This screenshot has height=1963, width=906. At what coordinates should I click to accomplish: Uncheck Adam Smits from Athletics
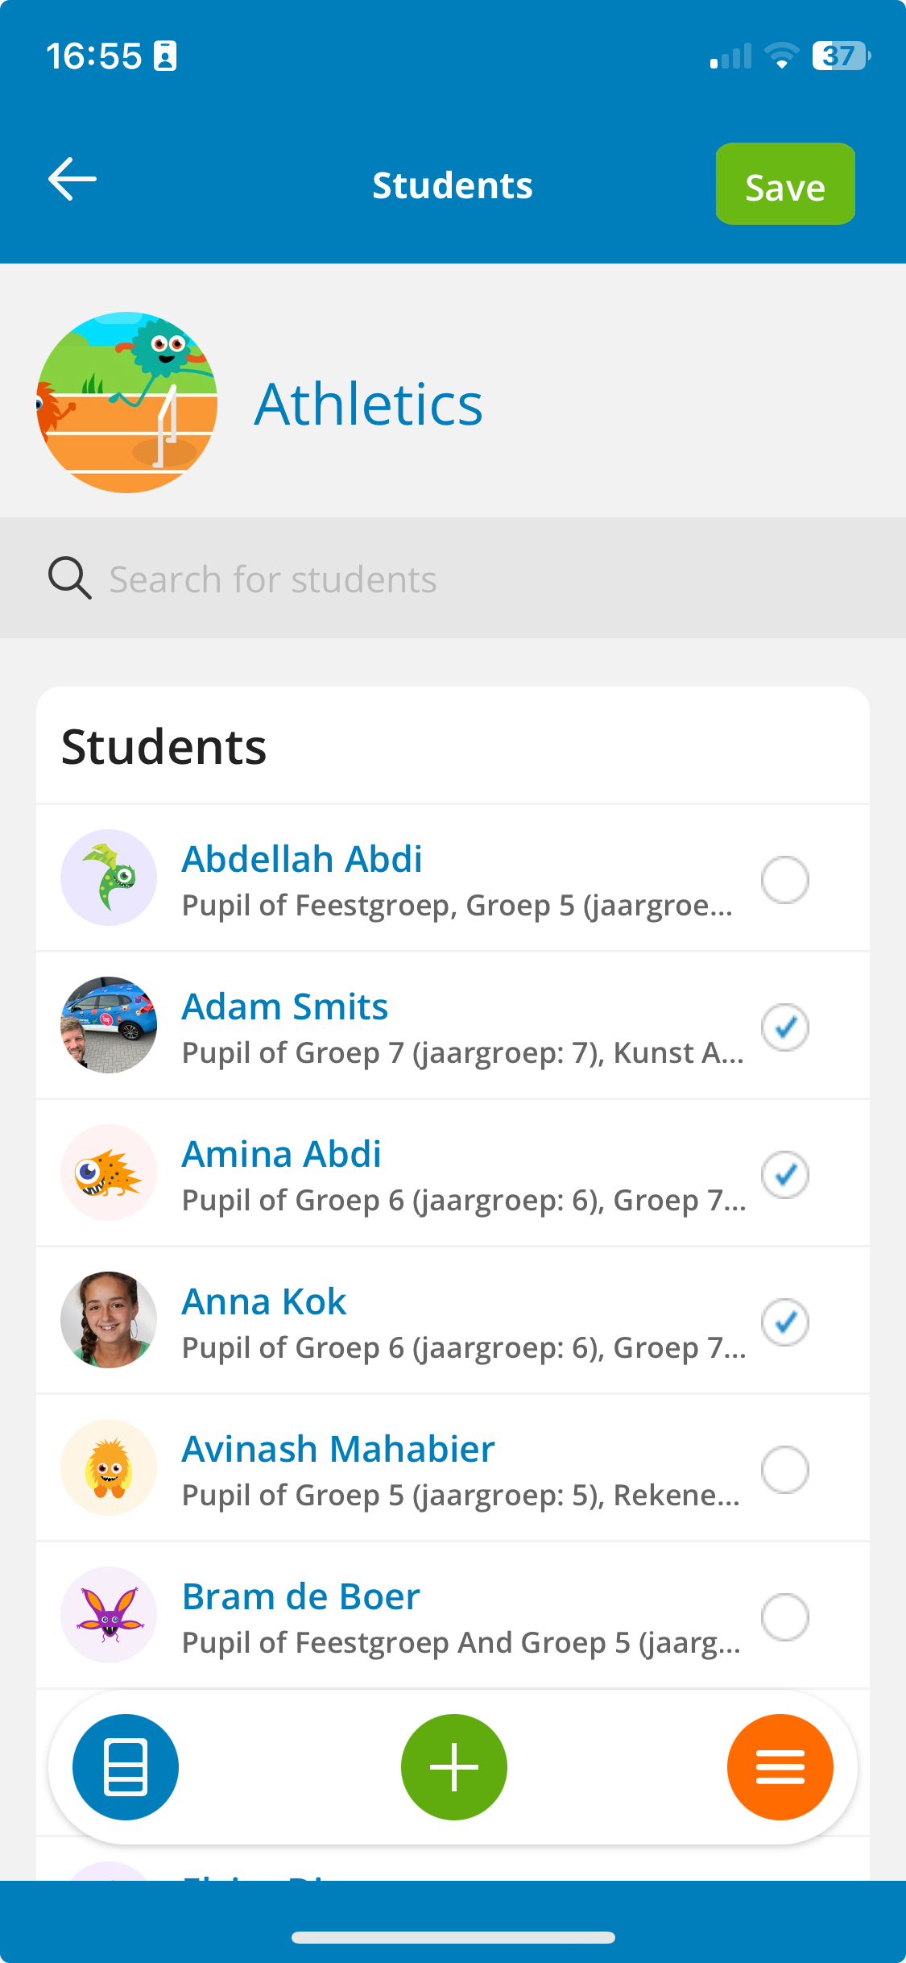coord(785,1027)
